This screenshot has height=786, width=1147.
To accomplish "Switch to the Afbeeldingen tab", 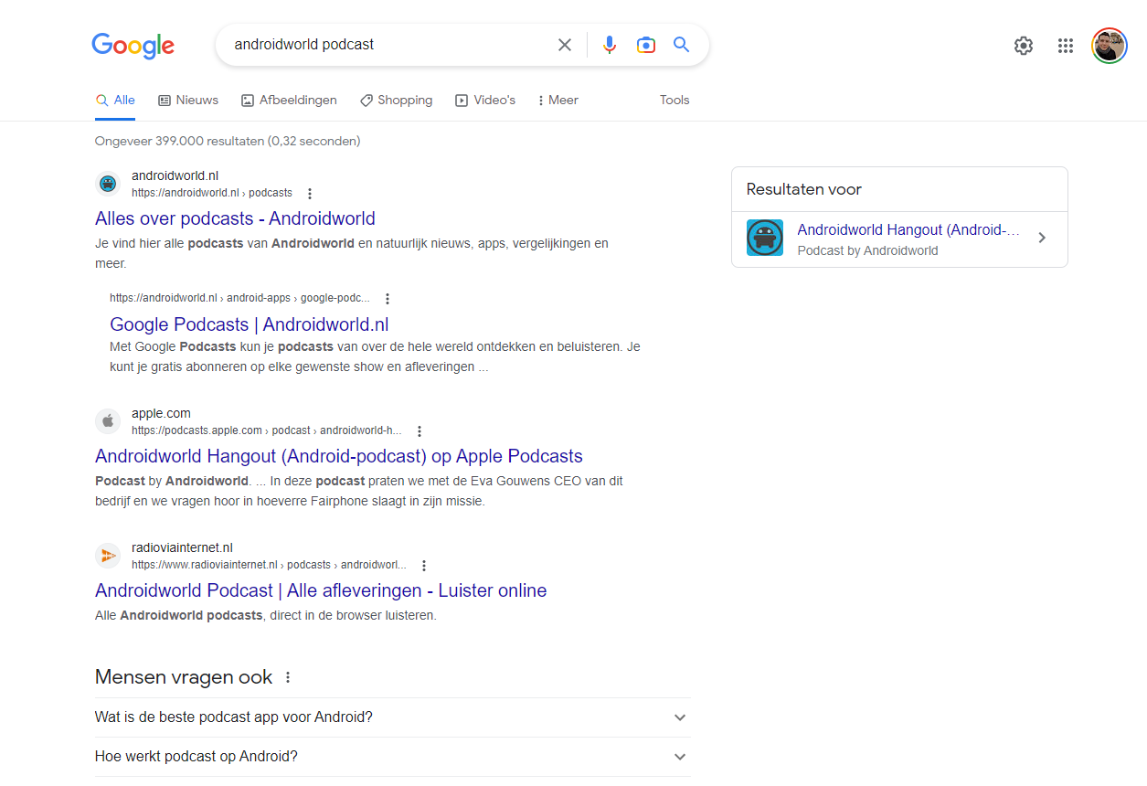I will 289,101.
